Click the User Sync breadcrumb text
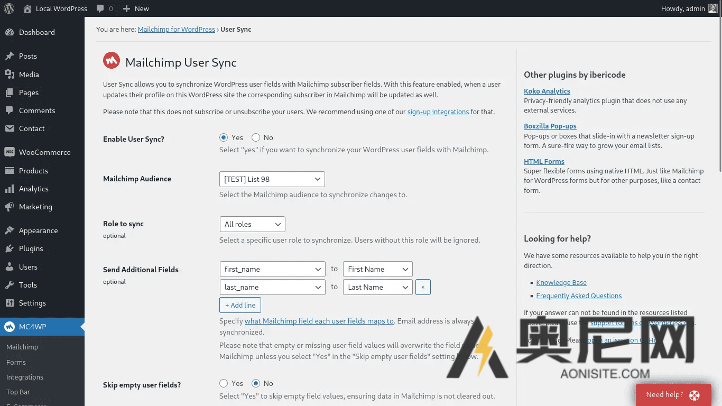 (x=236, y=30)
